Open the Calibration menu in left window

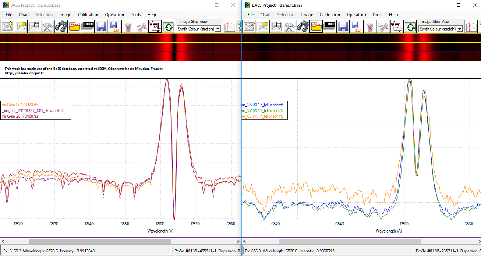tap(88, 15)
